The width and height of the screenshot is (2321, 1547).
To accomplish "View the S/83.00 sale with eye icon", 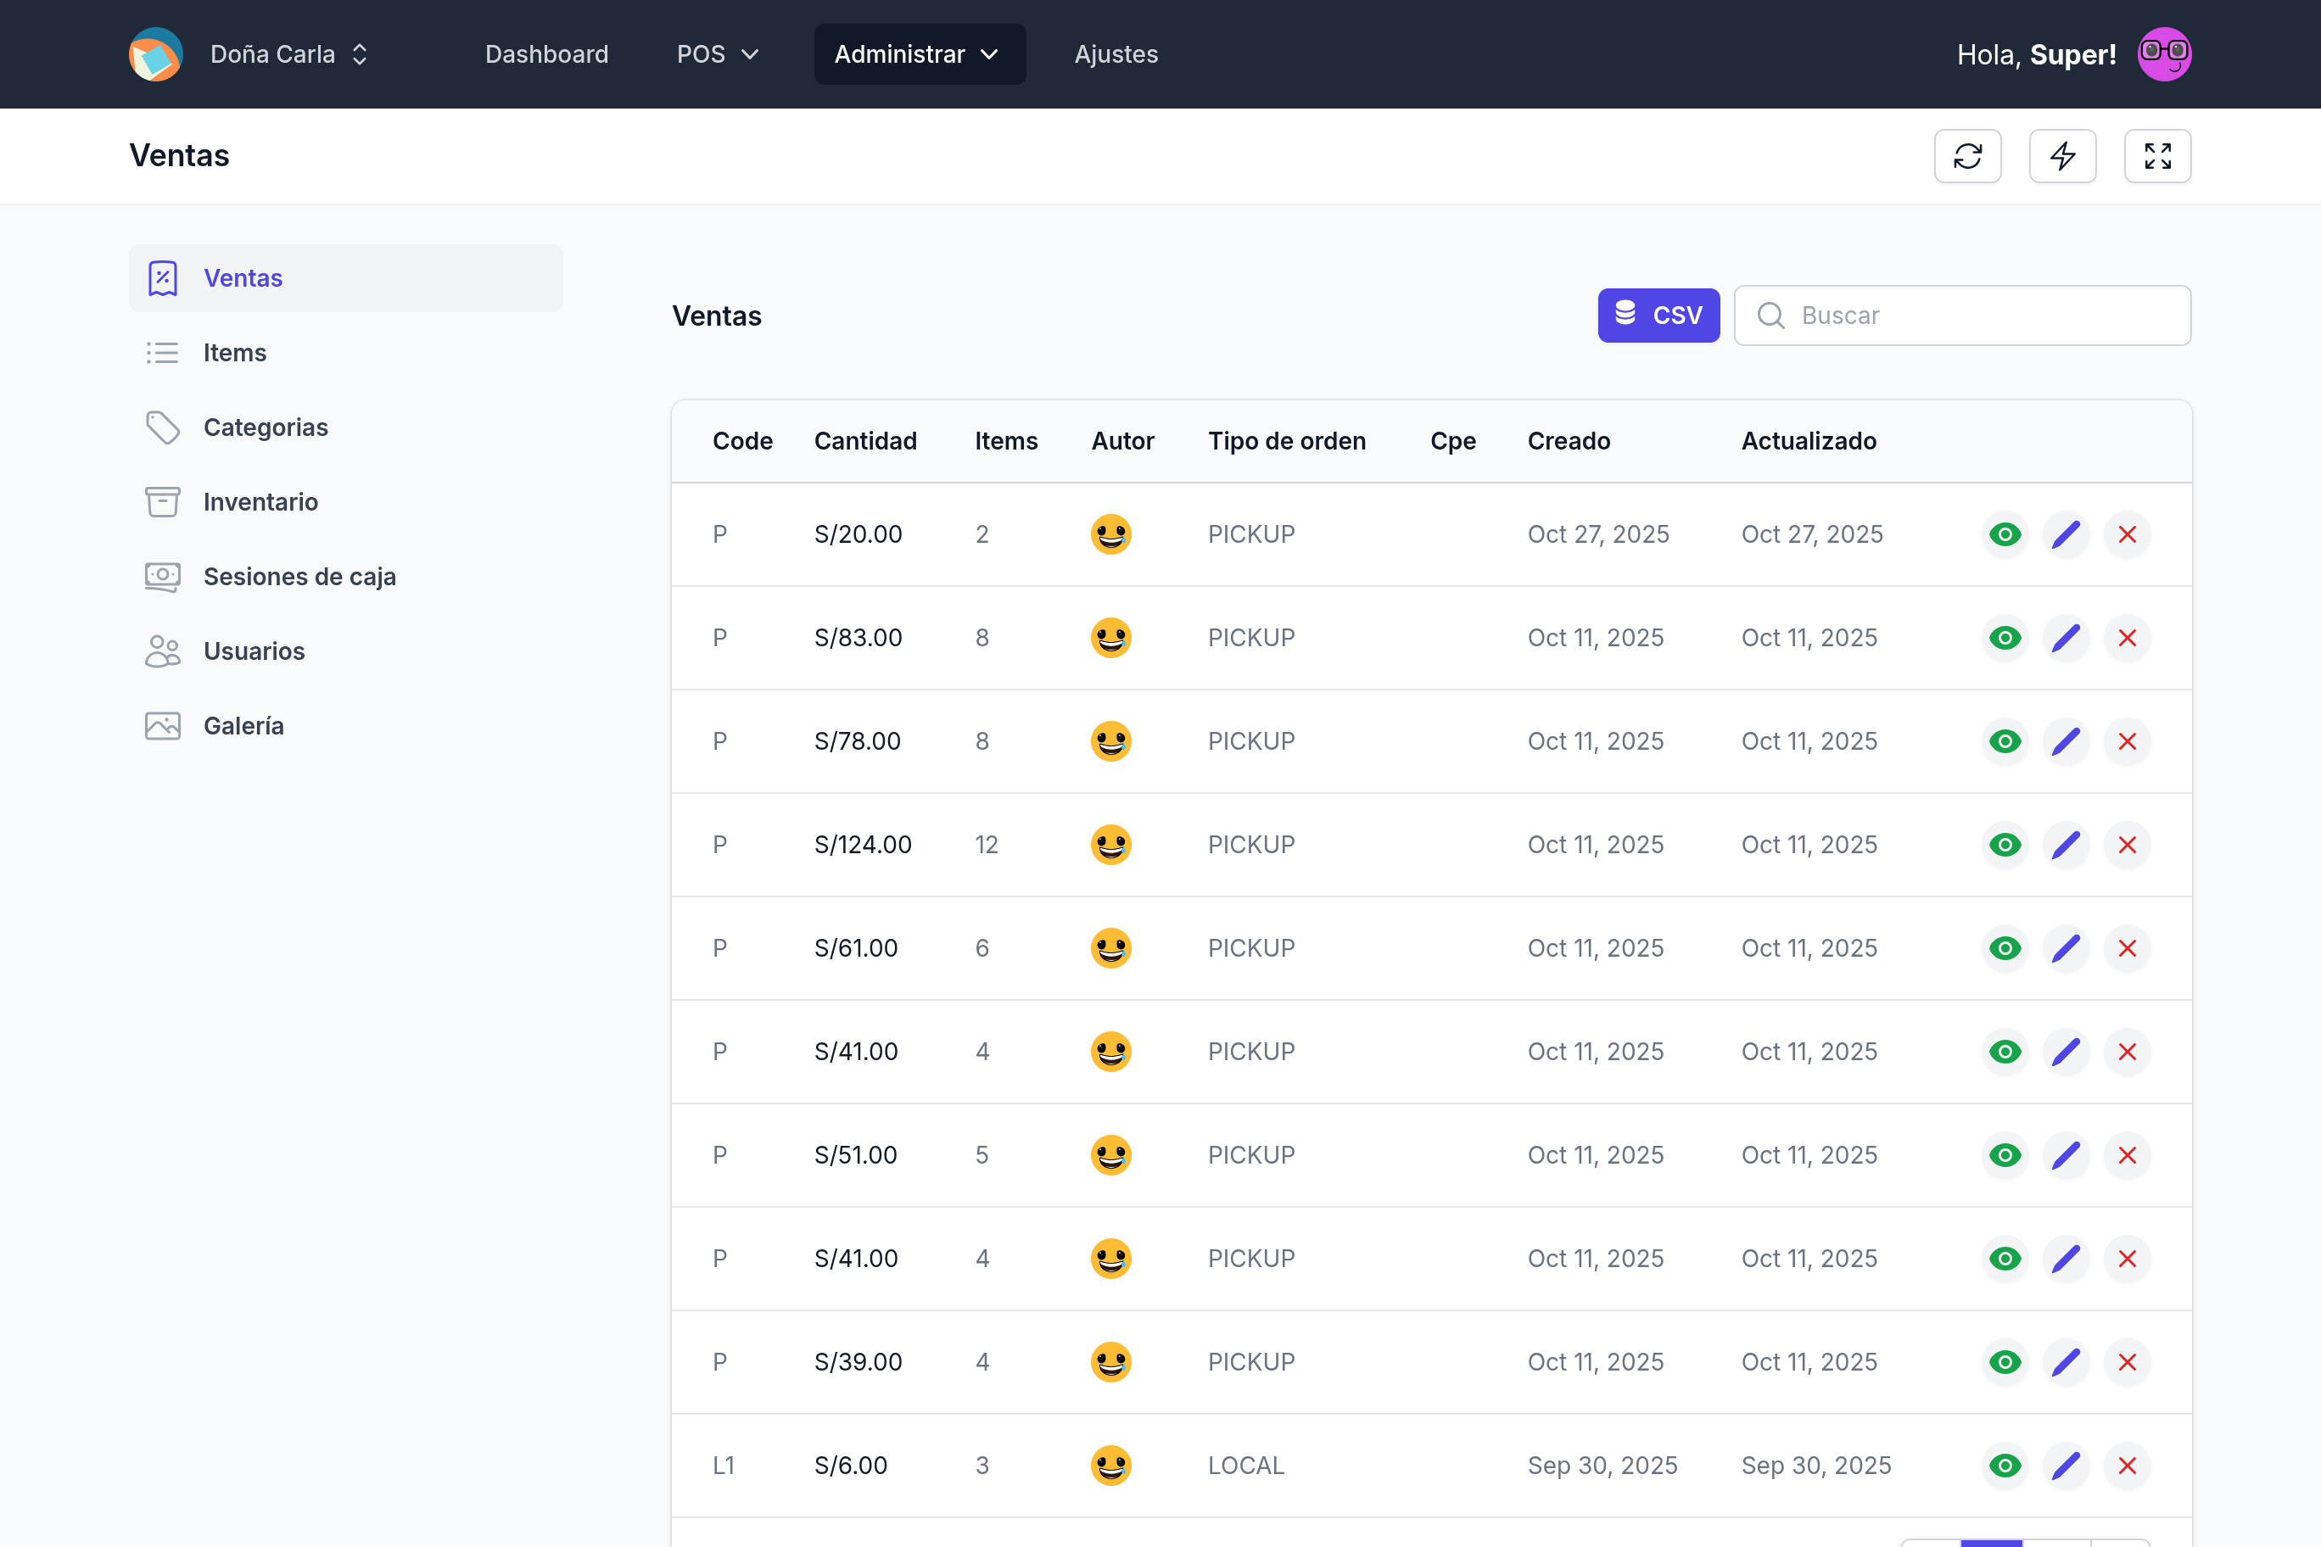I will (x=2005, y=639).
